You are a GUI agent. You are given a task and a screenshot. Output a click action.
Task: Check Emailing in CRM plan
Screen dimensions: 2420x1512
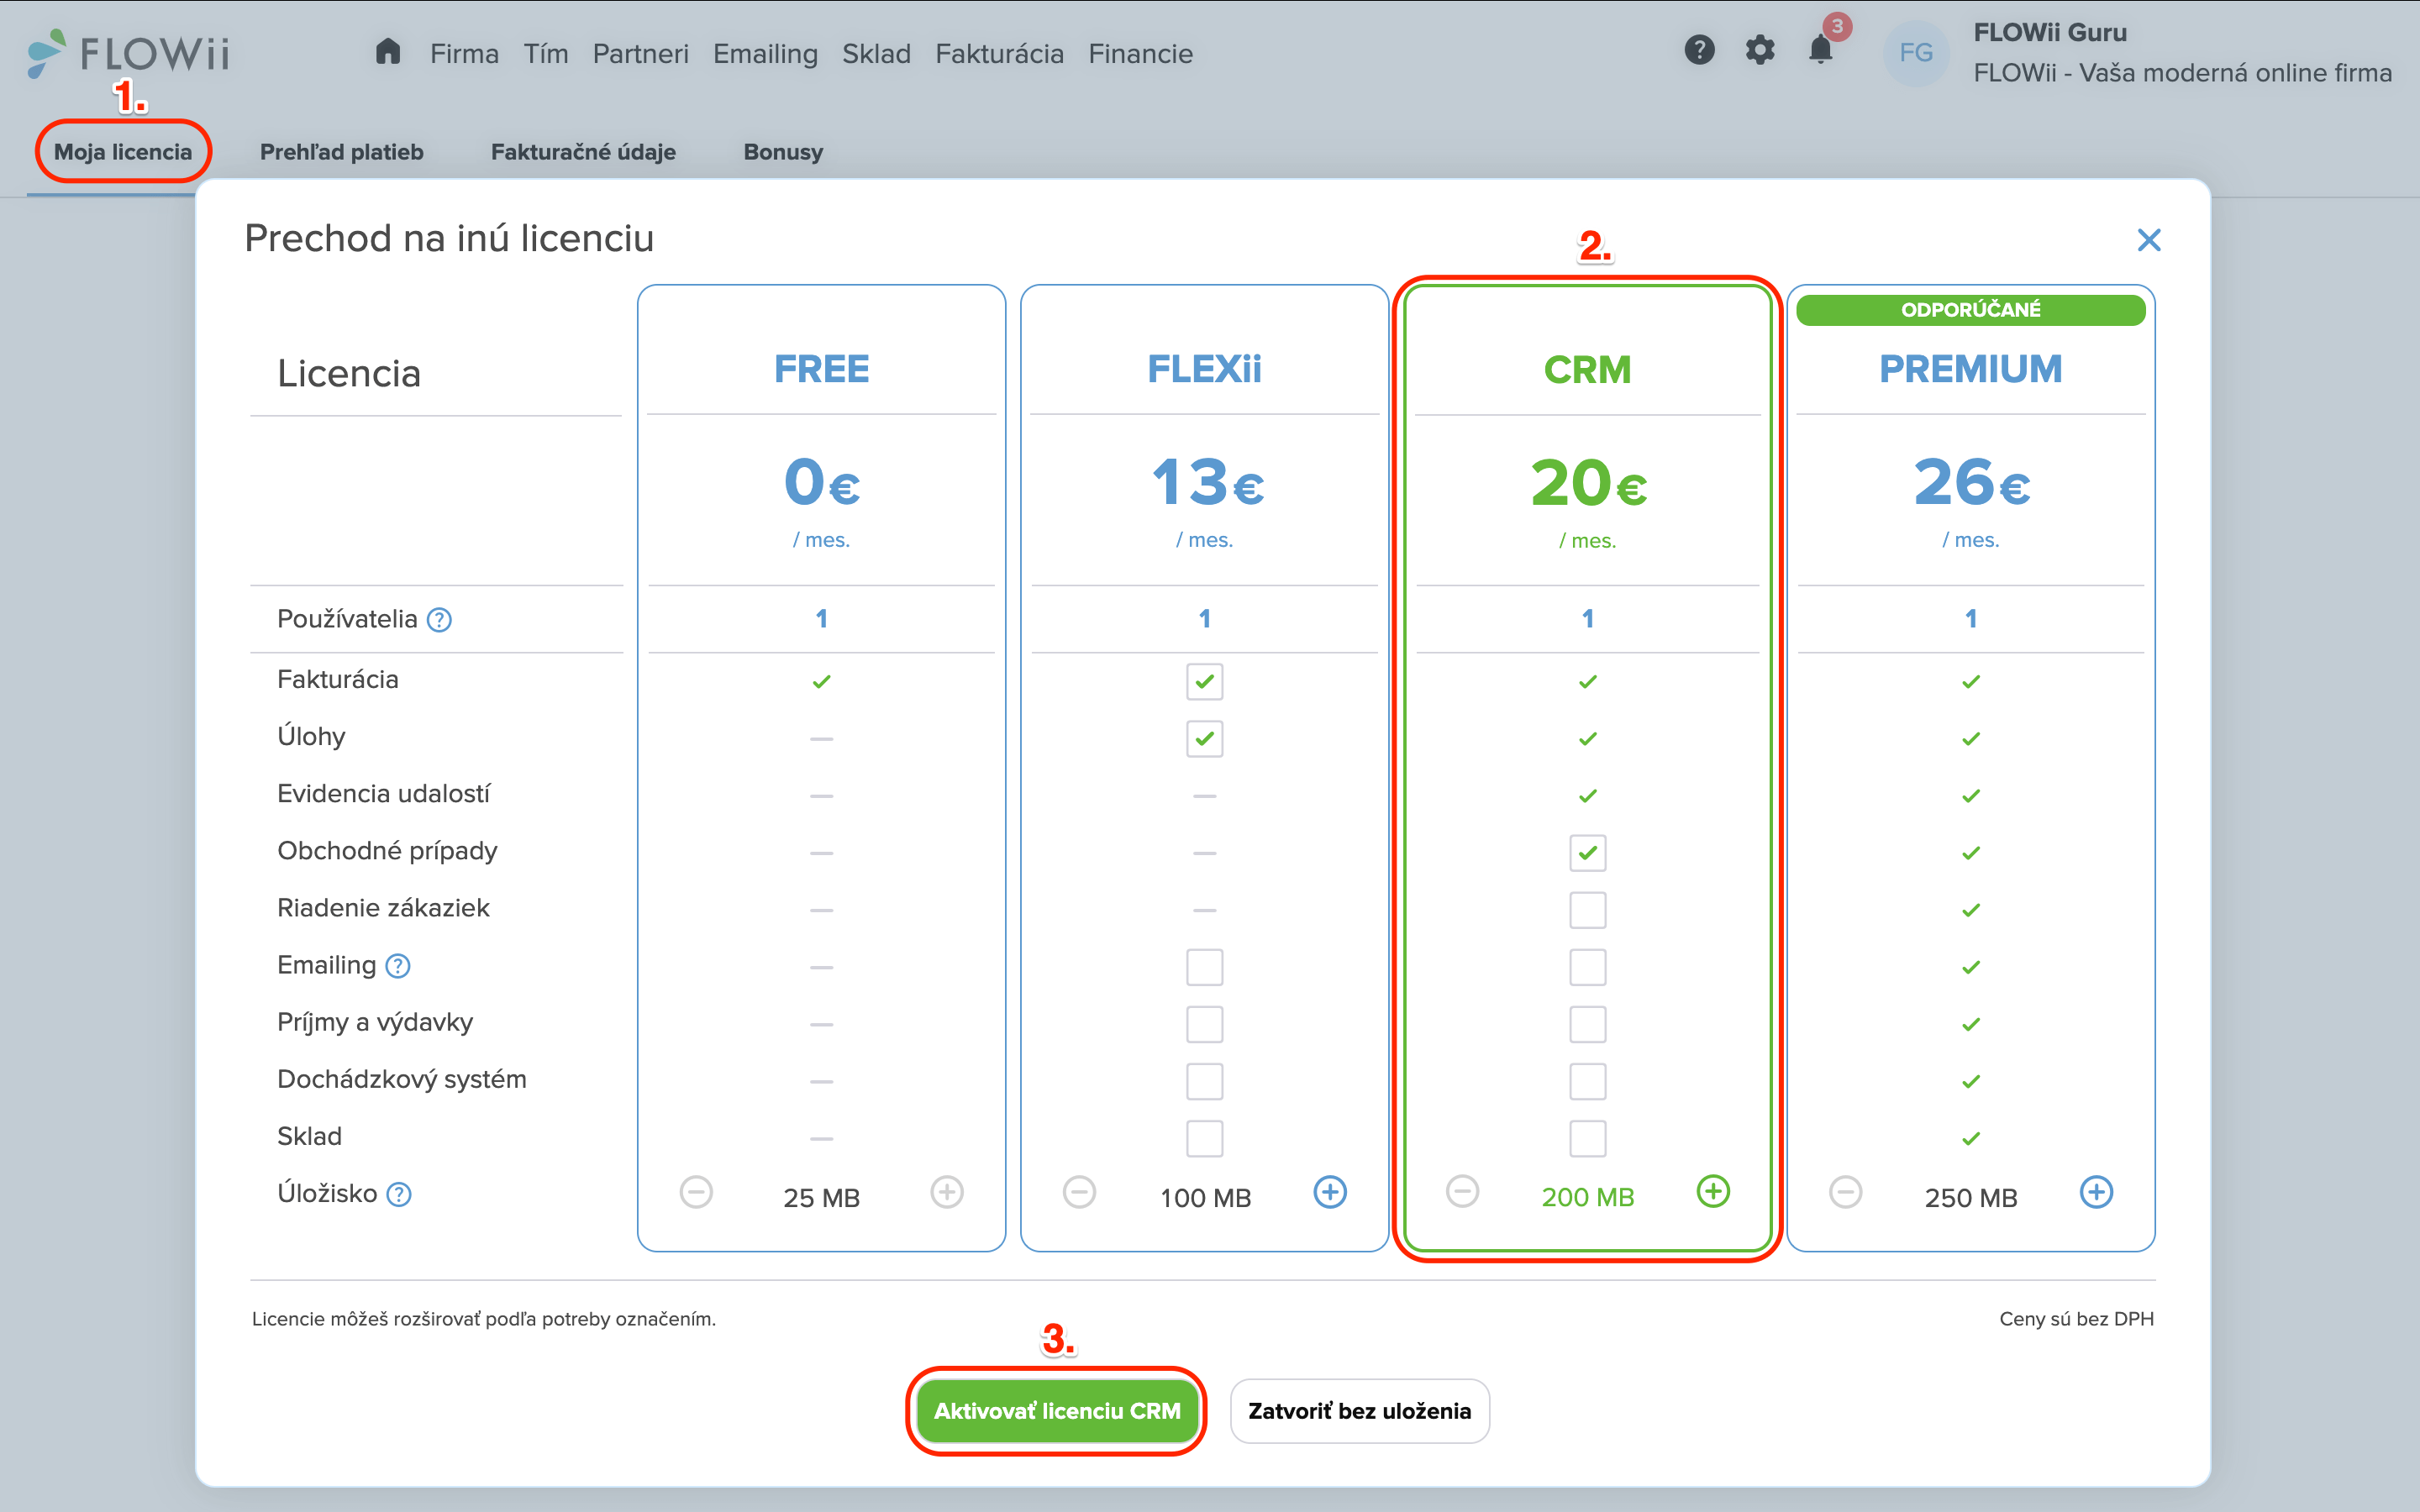pyautogui.click(x=1587, y=967)
